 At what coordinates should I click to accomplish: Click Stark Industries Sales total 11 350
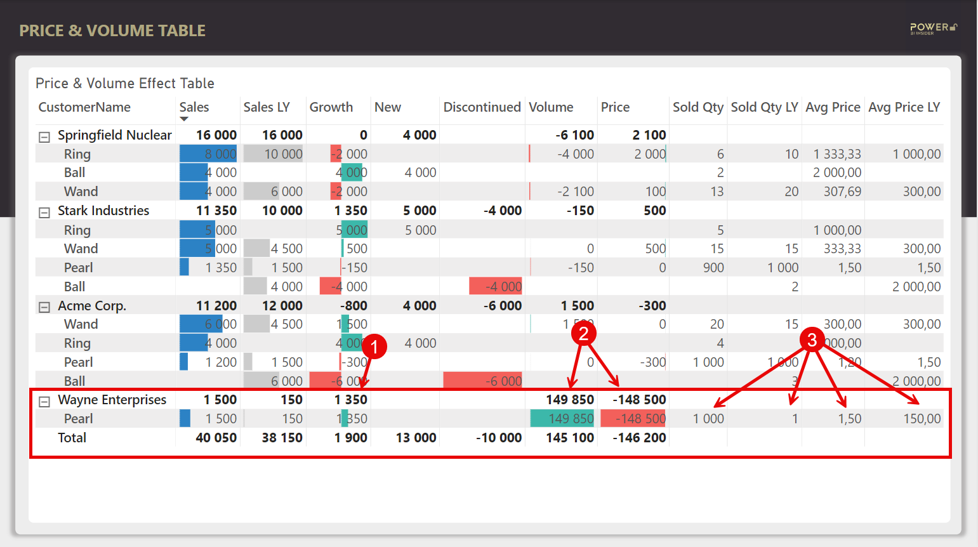[216, 211]
